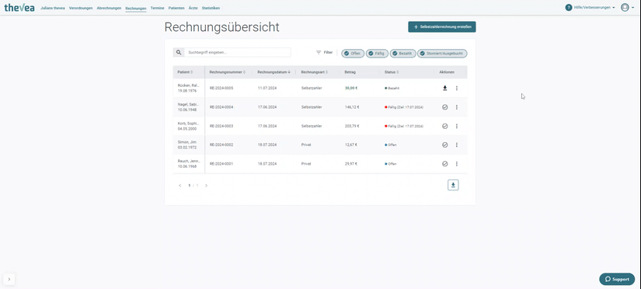Go to previous page arrow
This screenshot has height=289, width=641.
pyautogui.click(x=180, y=186)
